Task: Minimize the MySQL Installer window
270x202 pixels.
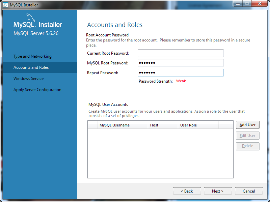Action: [x=238, y=4]
